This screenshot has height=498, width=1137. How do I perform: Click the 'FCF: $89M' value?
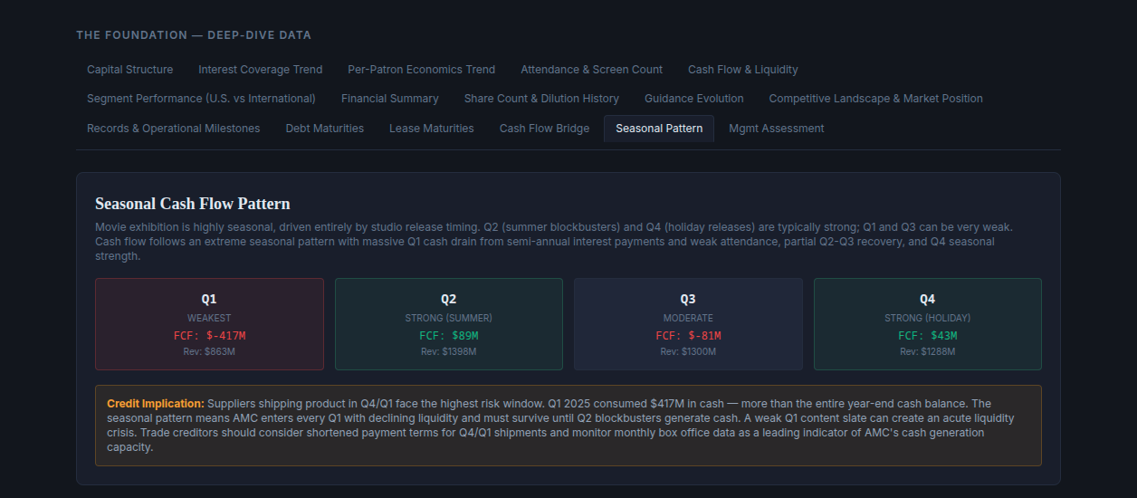[449, 335]
